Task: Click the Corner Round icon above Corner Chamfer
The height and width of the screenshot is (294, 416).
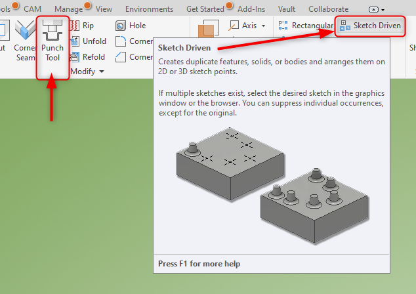Action: [x=121, y=41]
